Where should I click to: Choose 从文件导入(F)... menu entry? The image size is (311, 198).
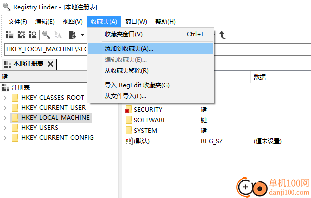(x=151, y=96)
